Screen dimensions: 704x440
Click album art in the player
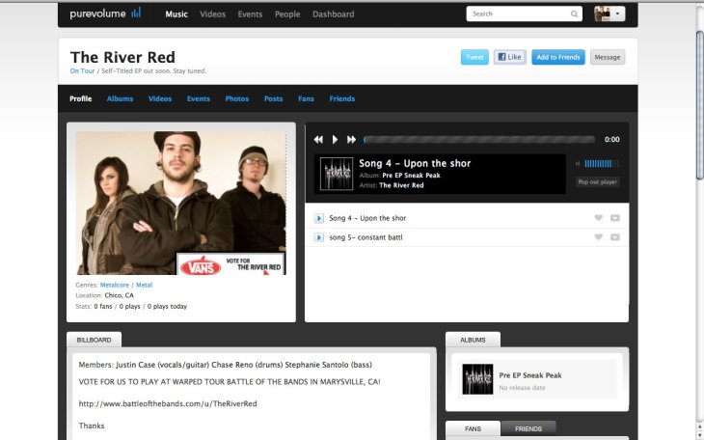[337, 174]
